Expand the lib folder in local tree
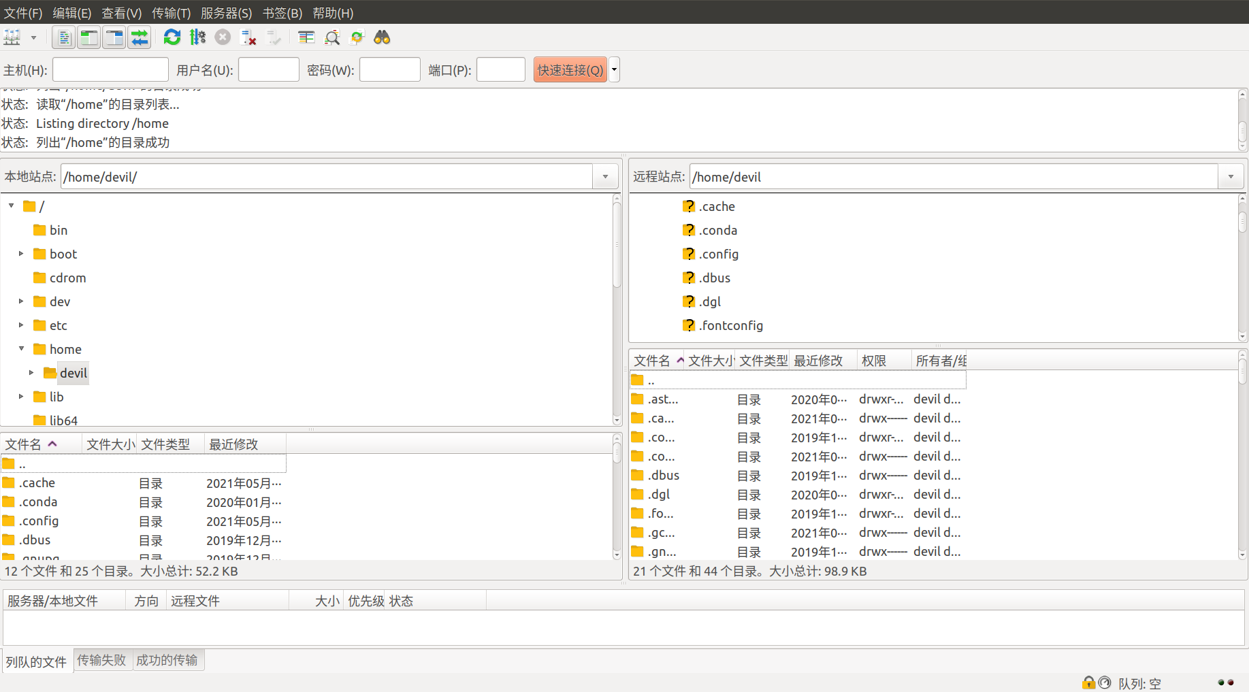Image resolution: width=1249 pixels, height=692 pixels. 21,396
